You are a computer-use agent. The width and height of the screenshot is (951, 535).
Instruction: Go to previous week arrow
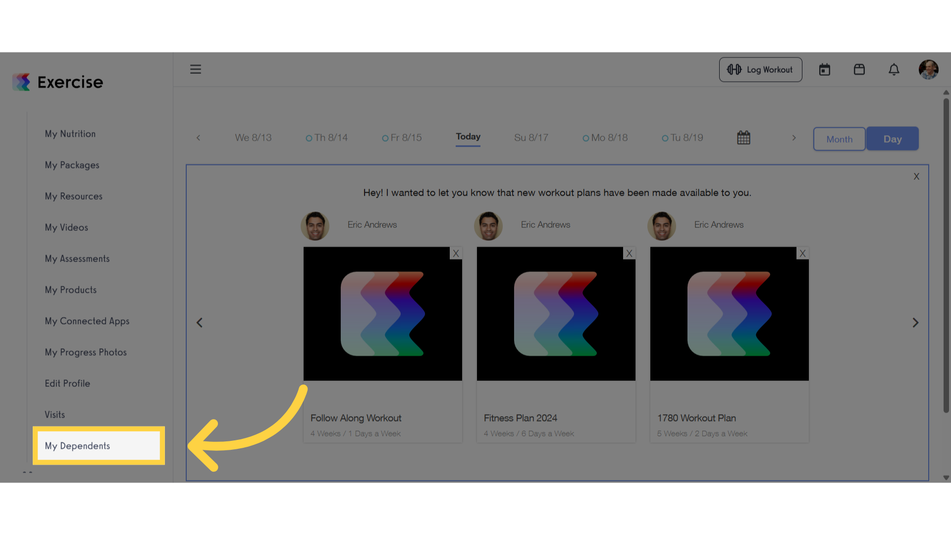click(198, 138)
